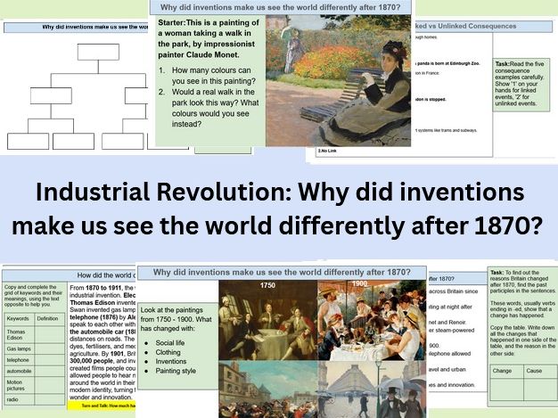The height and width of the screenshot is (418, 558).
Task: Select the Monet woman-in-park painting
Action: (338, 81)
